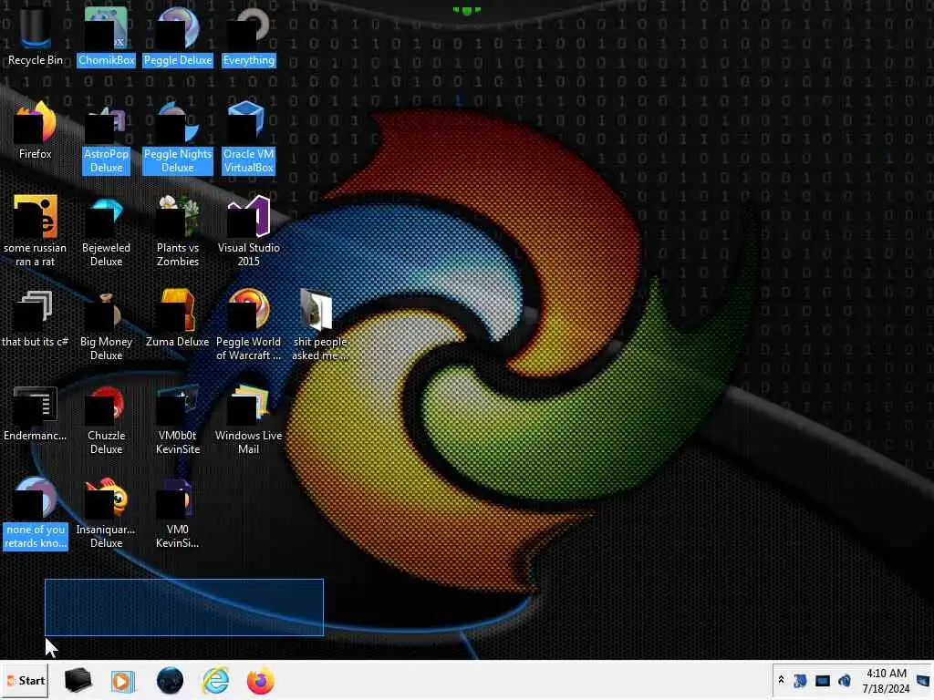Open the Recycle Bin desktop icon
This screenshot has height=700, width=934.
(36, 36)
